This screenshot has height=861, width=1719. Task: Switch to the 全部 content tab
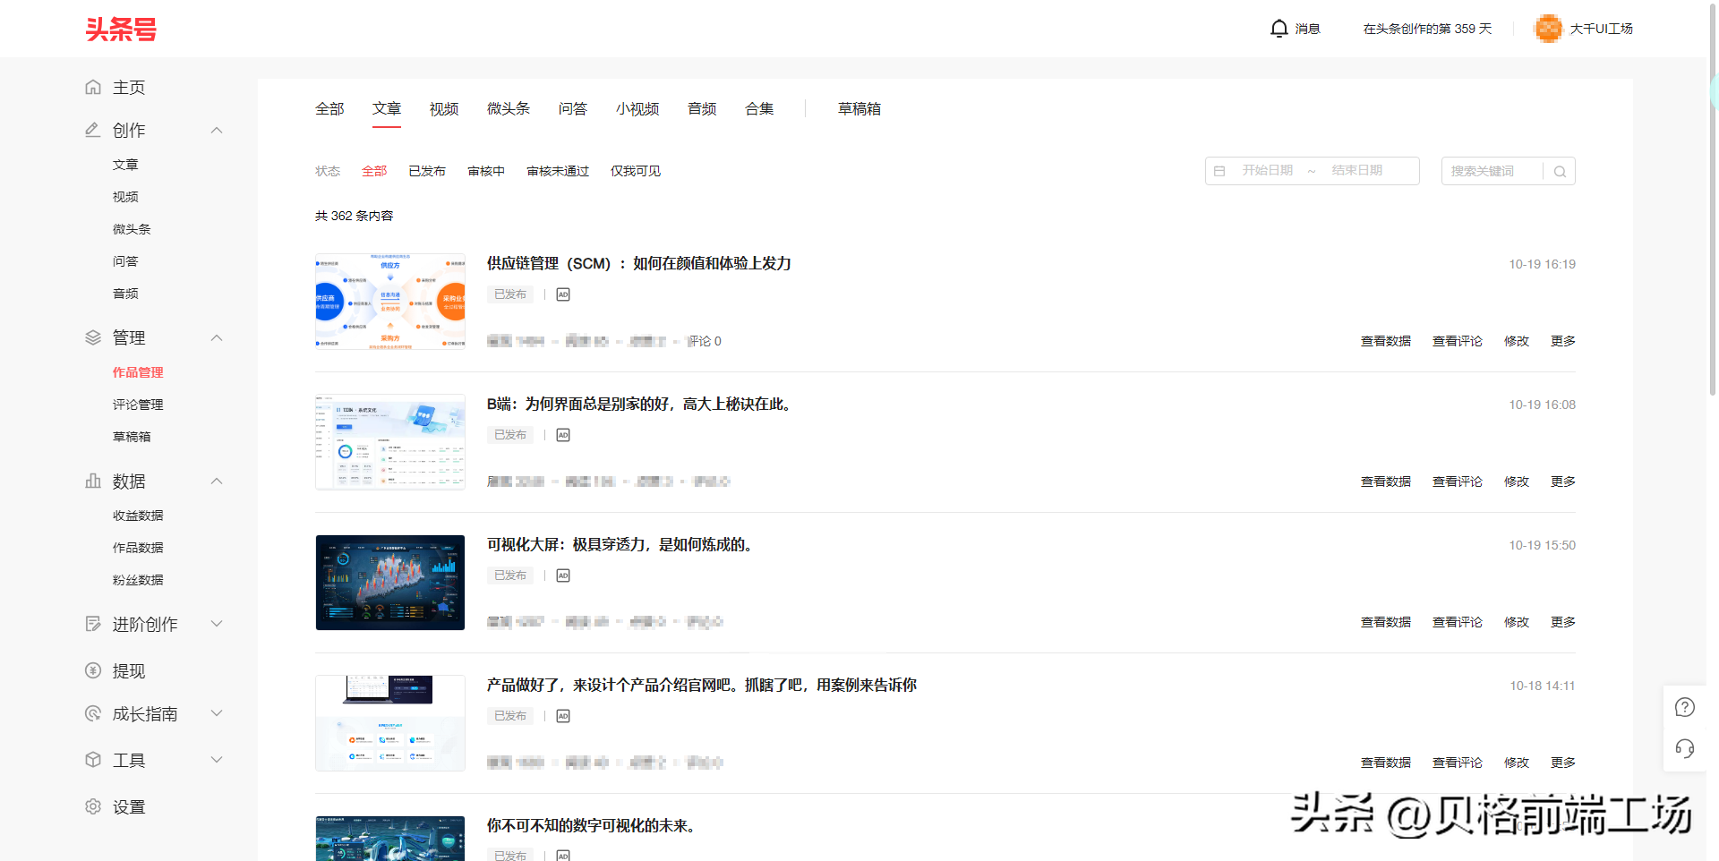[329, 109]
